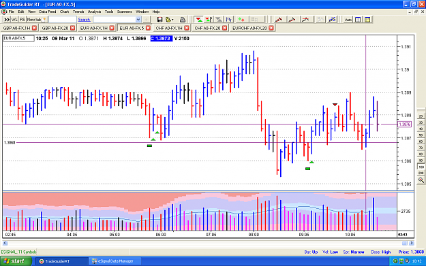Click the red-green triangle flag icon
The image size is (426, 266).
point(209,20)
